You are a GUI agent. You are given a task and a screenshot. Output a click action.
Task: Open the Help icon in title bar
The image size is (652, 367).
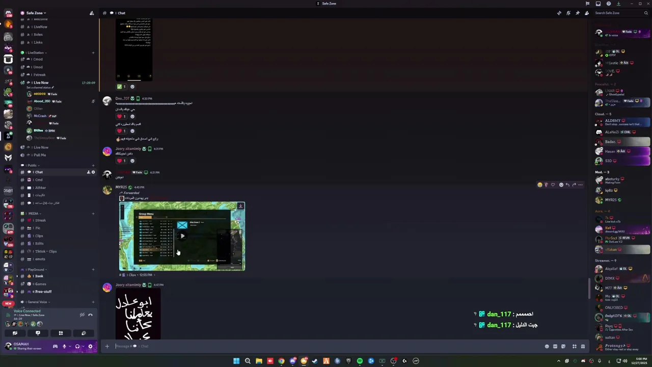[x=608, y=4]
